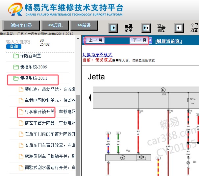Open the 间歇式刮水器运行开关 document
The image size is (199, 176).
[50, 167]
